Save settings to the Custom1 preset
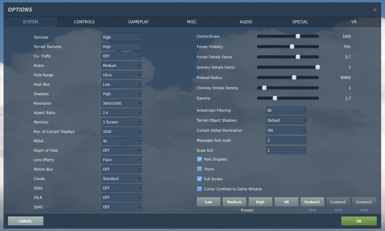The height and width of the screenshot is (231, 385). 312,210
